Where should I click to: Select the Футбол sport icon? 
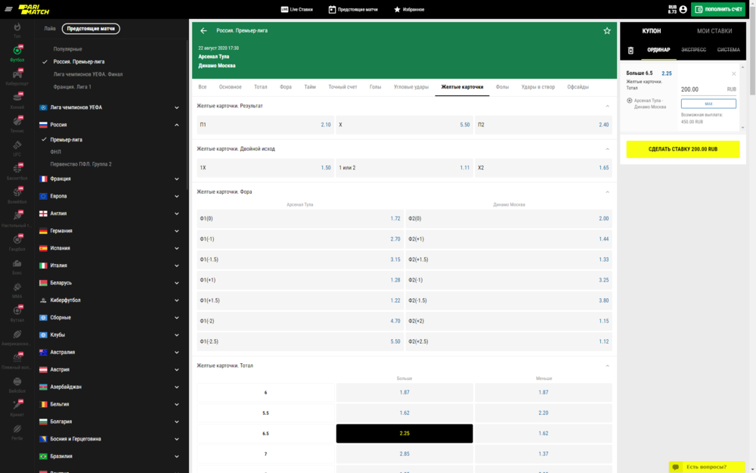pos(17,54)
